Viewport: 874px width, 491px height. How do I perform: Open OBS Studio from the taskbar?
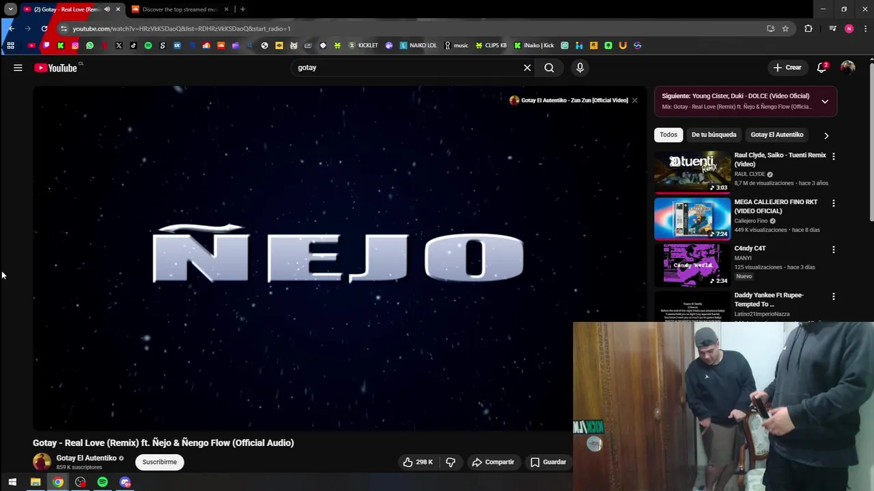81,483
